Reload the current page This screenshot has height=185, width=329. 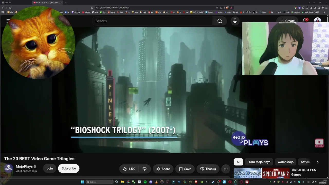[x=10, y=8]
